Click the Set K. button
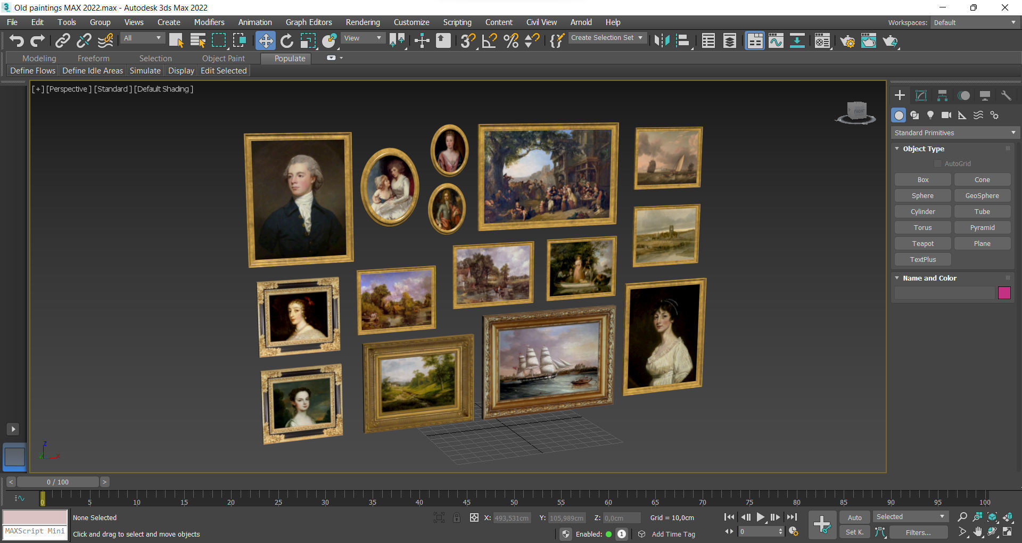Viewport: 1022px width, 543px height. pos(854,532)
